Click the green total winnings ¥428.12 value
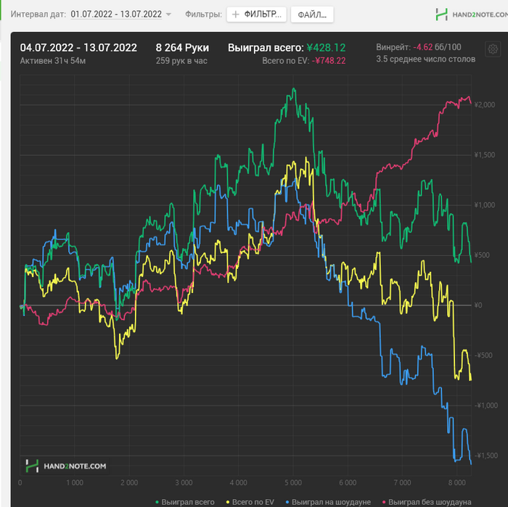The width and height of the screenshot is (508, 507). tap(326, 48)
